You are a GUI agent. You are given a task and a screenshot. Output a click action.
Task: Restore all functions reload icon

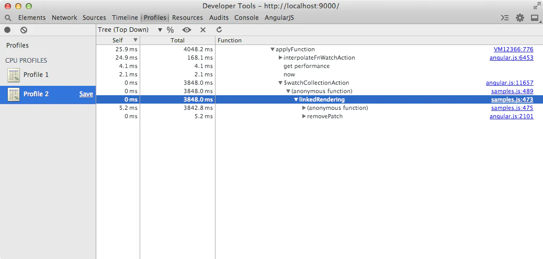click(219, 30)
